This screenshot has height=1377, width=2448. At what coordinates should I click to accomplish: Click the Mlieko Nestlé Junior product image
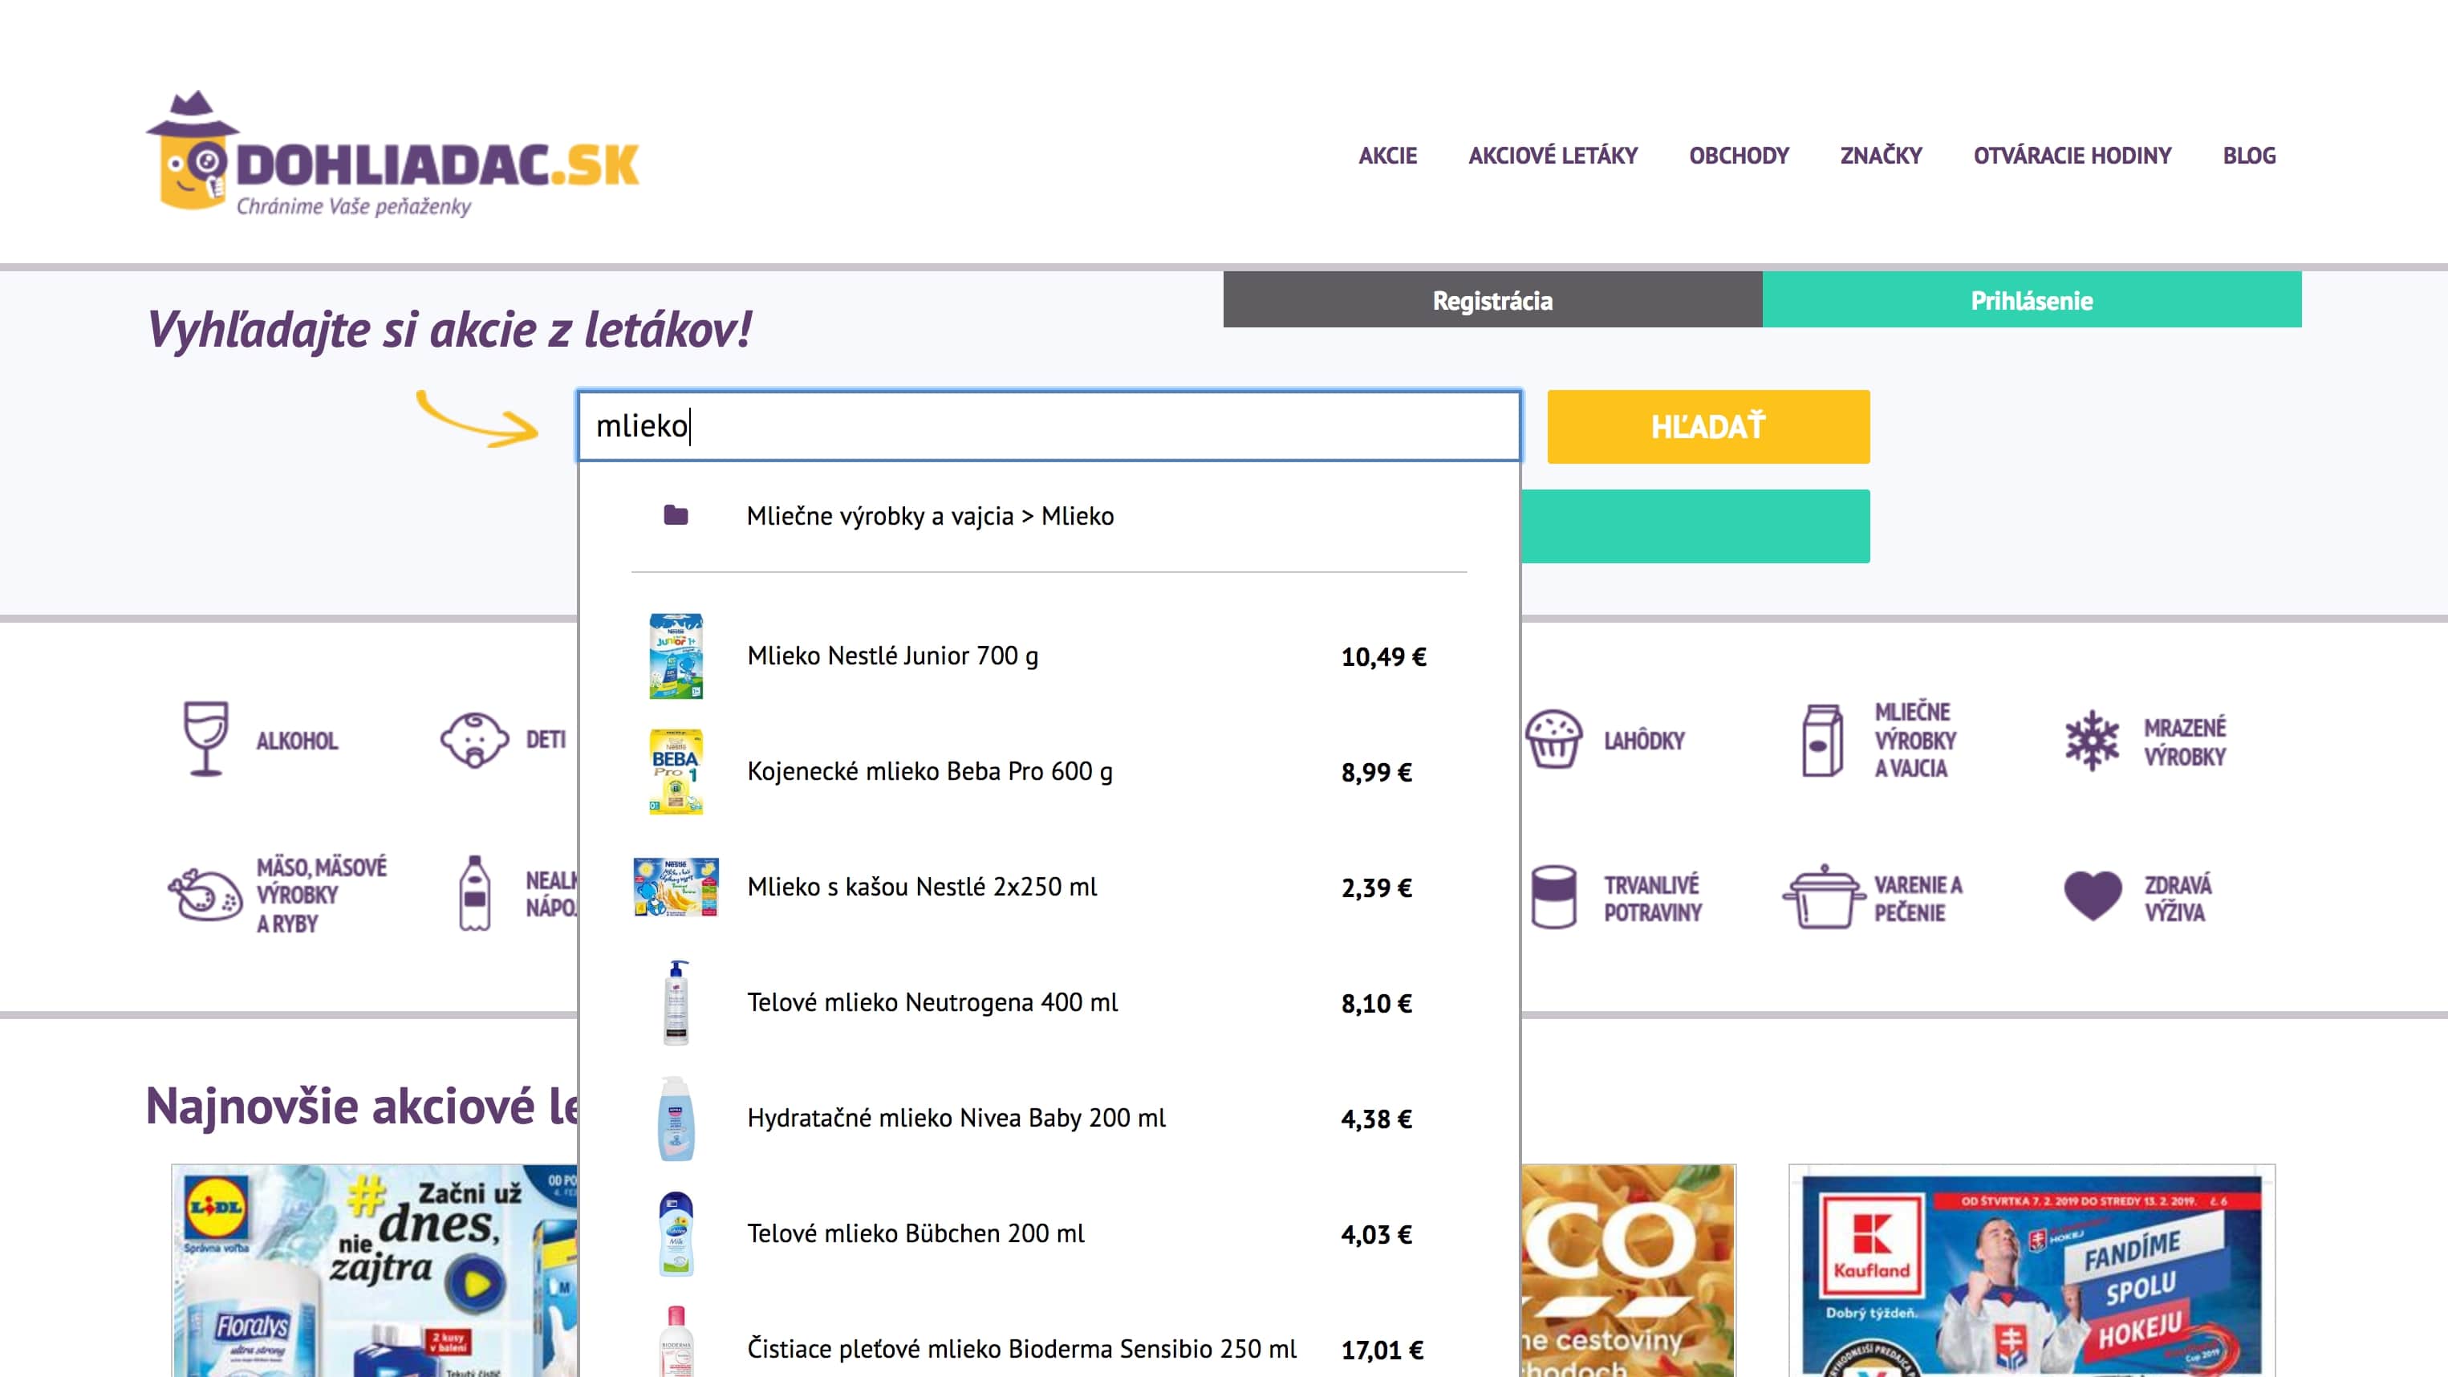(676, 656)
